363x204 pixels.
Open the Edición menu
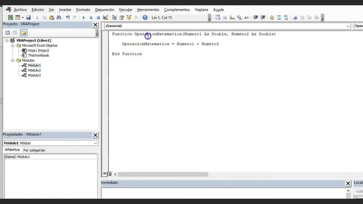pyautogui.click(x=38, y=10)
